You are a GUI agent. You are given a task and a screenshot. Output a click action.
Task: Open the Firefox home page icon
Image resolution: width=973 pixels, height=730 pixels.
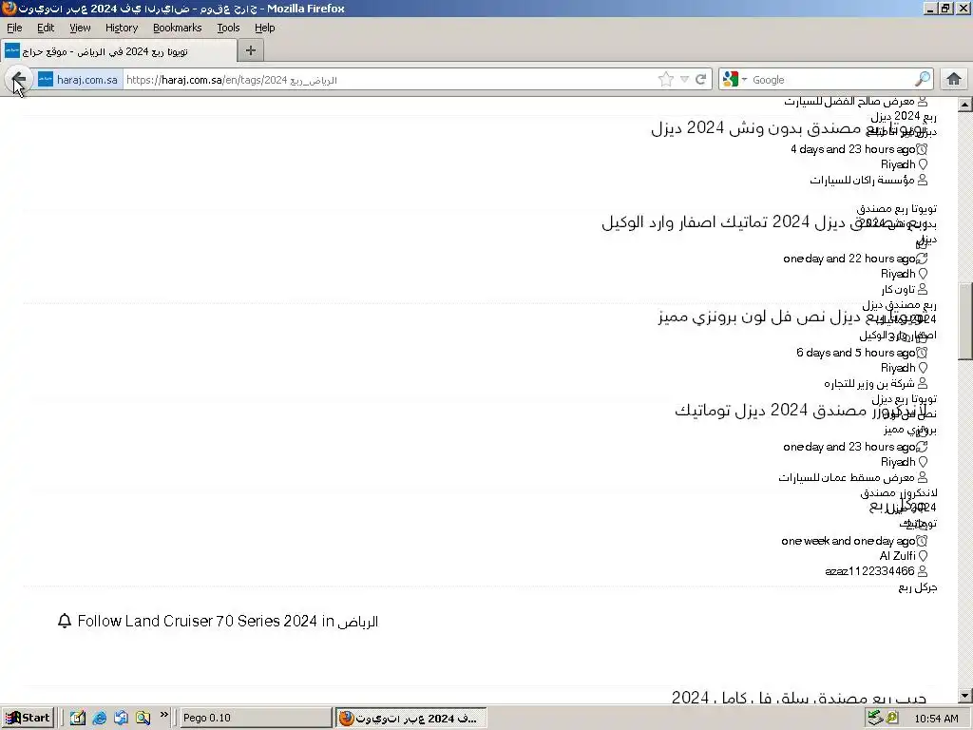coord(954,80)
